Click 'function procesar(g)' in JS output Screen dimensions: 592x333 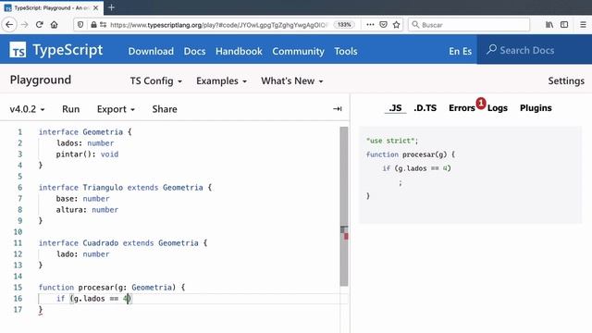pos(406,154)
